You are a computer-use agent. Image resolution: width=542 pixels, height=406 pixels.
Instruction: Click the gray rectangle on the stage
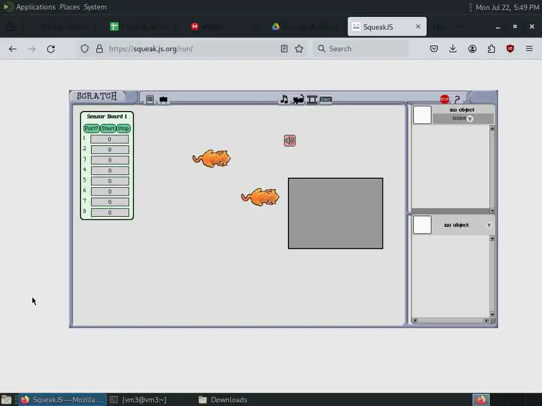pyautogui.click(x=335, y=213)
